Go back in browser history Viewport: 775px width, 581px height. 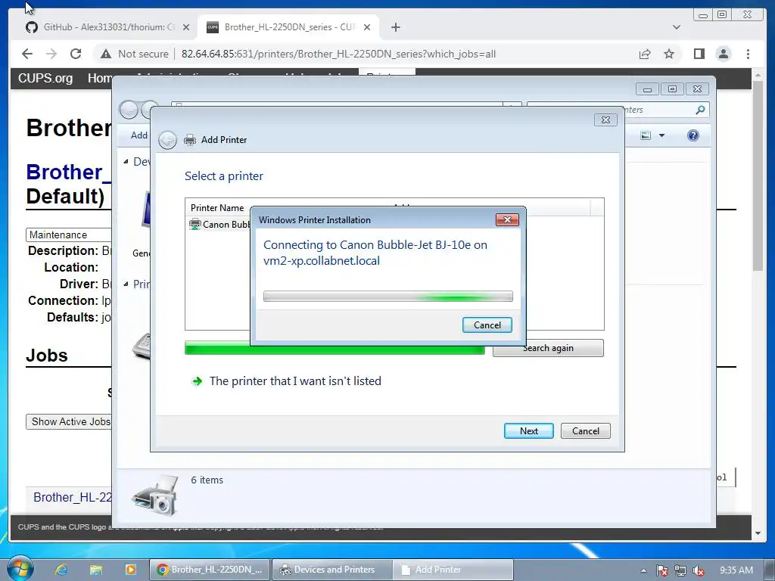click(27, 54)
